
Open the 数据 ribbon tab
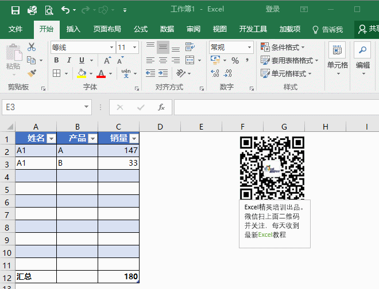[x=167, y=29]
